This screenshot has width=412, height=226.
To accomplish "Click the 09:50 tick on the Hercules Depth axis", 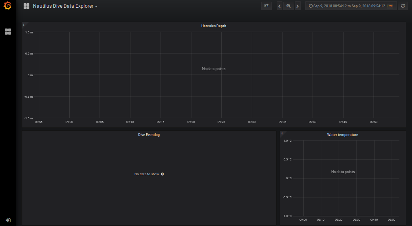I will coord(374,122).
